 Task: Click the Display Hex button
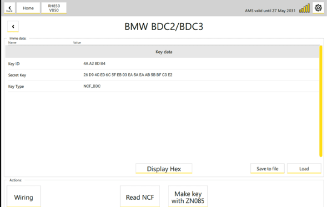click(164, 169)
